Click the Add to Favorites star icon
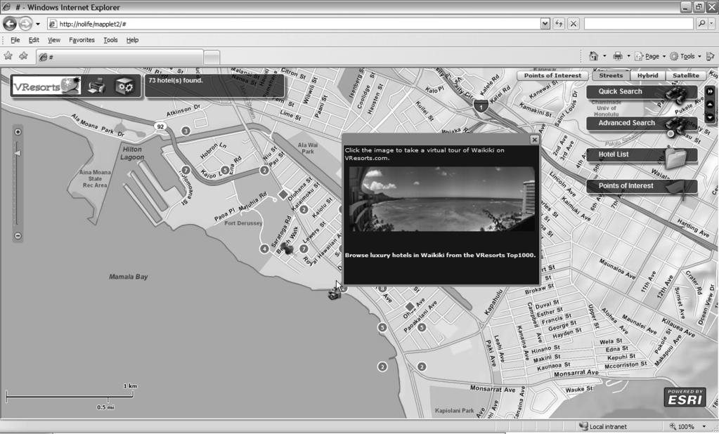Screen dimensions: 719x434 23,56
